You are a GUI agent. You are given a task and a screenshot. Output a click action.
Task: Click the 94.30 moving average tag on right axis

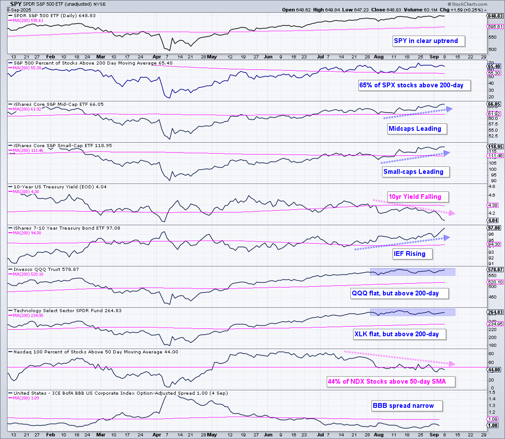[x=494, y=245]
